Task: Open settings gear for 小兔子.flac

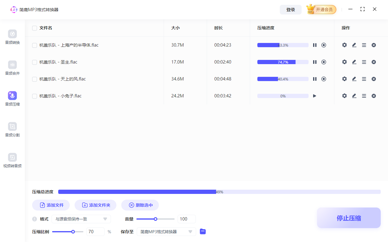Action: [x=344, y=96]
